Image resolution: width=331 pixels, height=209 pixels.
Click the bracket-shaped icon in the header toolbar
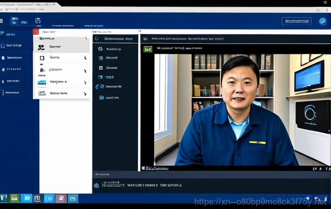[x=38, y=21]
